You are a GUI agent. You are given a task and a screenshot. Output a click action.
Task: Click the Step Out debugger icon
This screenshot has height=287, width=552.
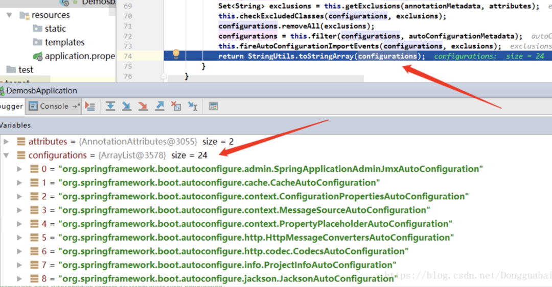159,106
